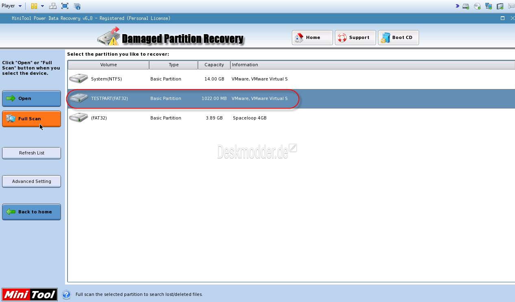Click drive icon of System(NTFS)
This screenshot has width=515, height=302.
point(78,78)
